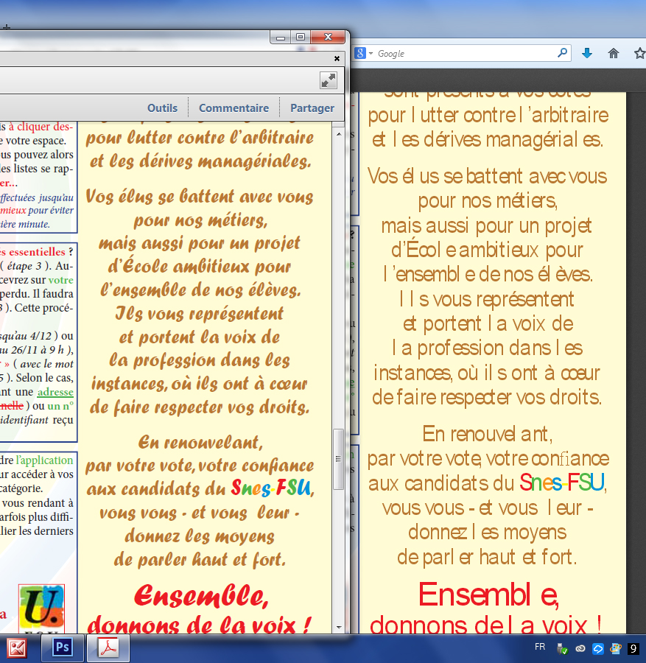Image resolution: width=646 pixels, height=663 pixels.
Task: Click the Adobe Acrobat taskbar icon
Action: click(109, 648)
